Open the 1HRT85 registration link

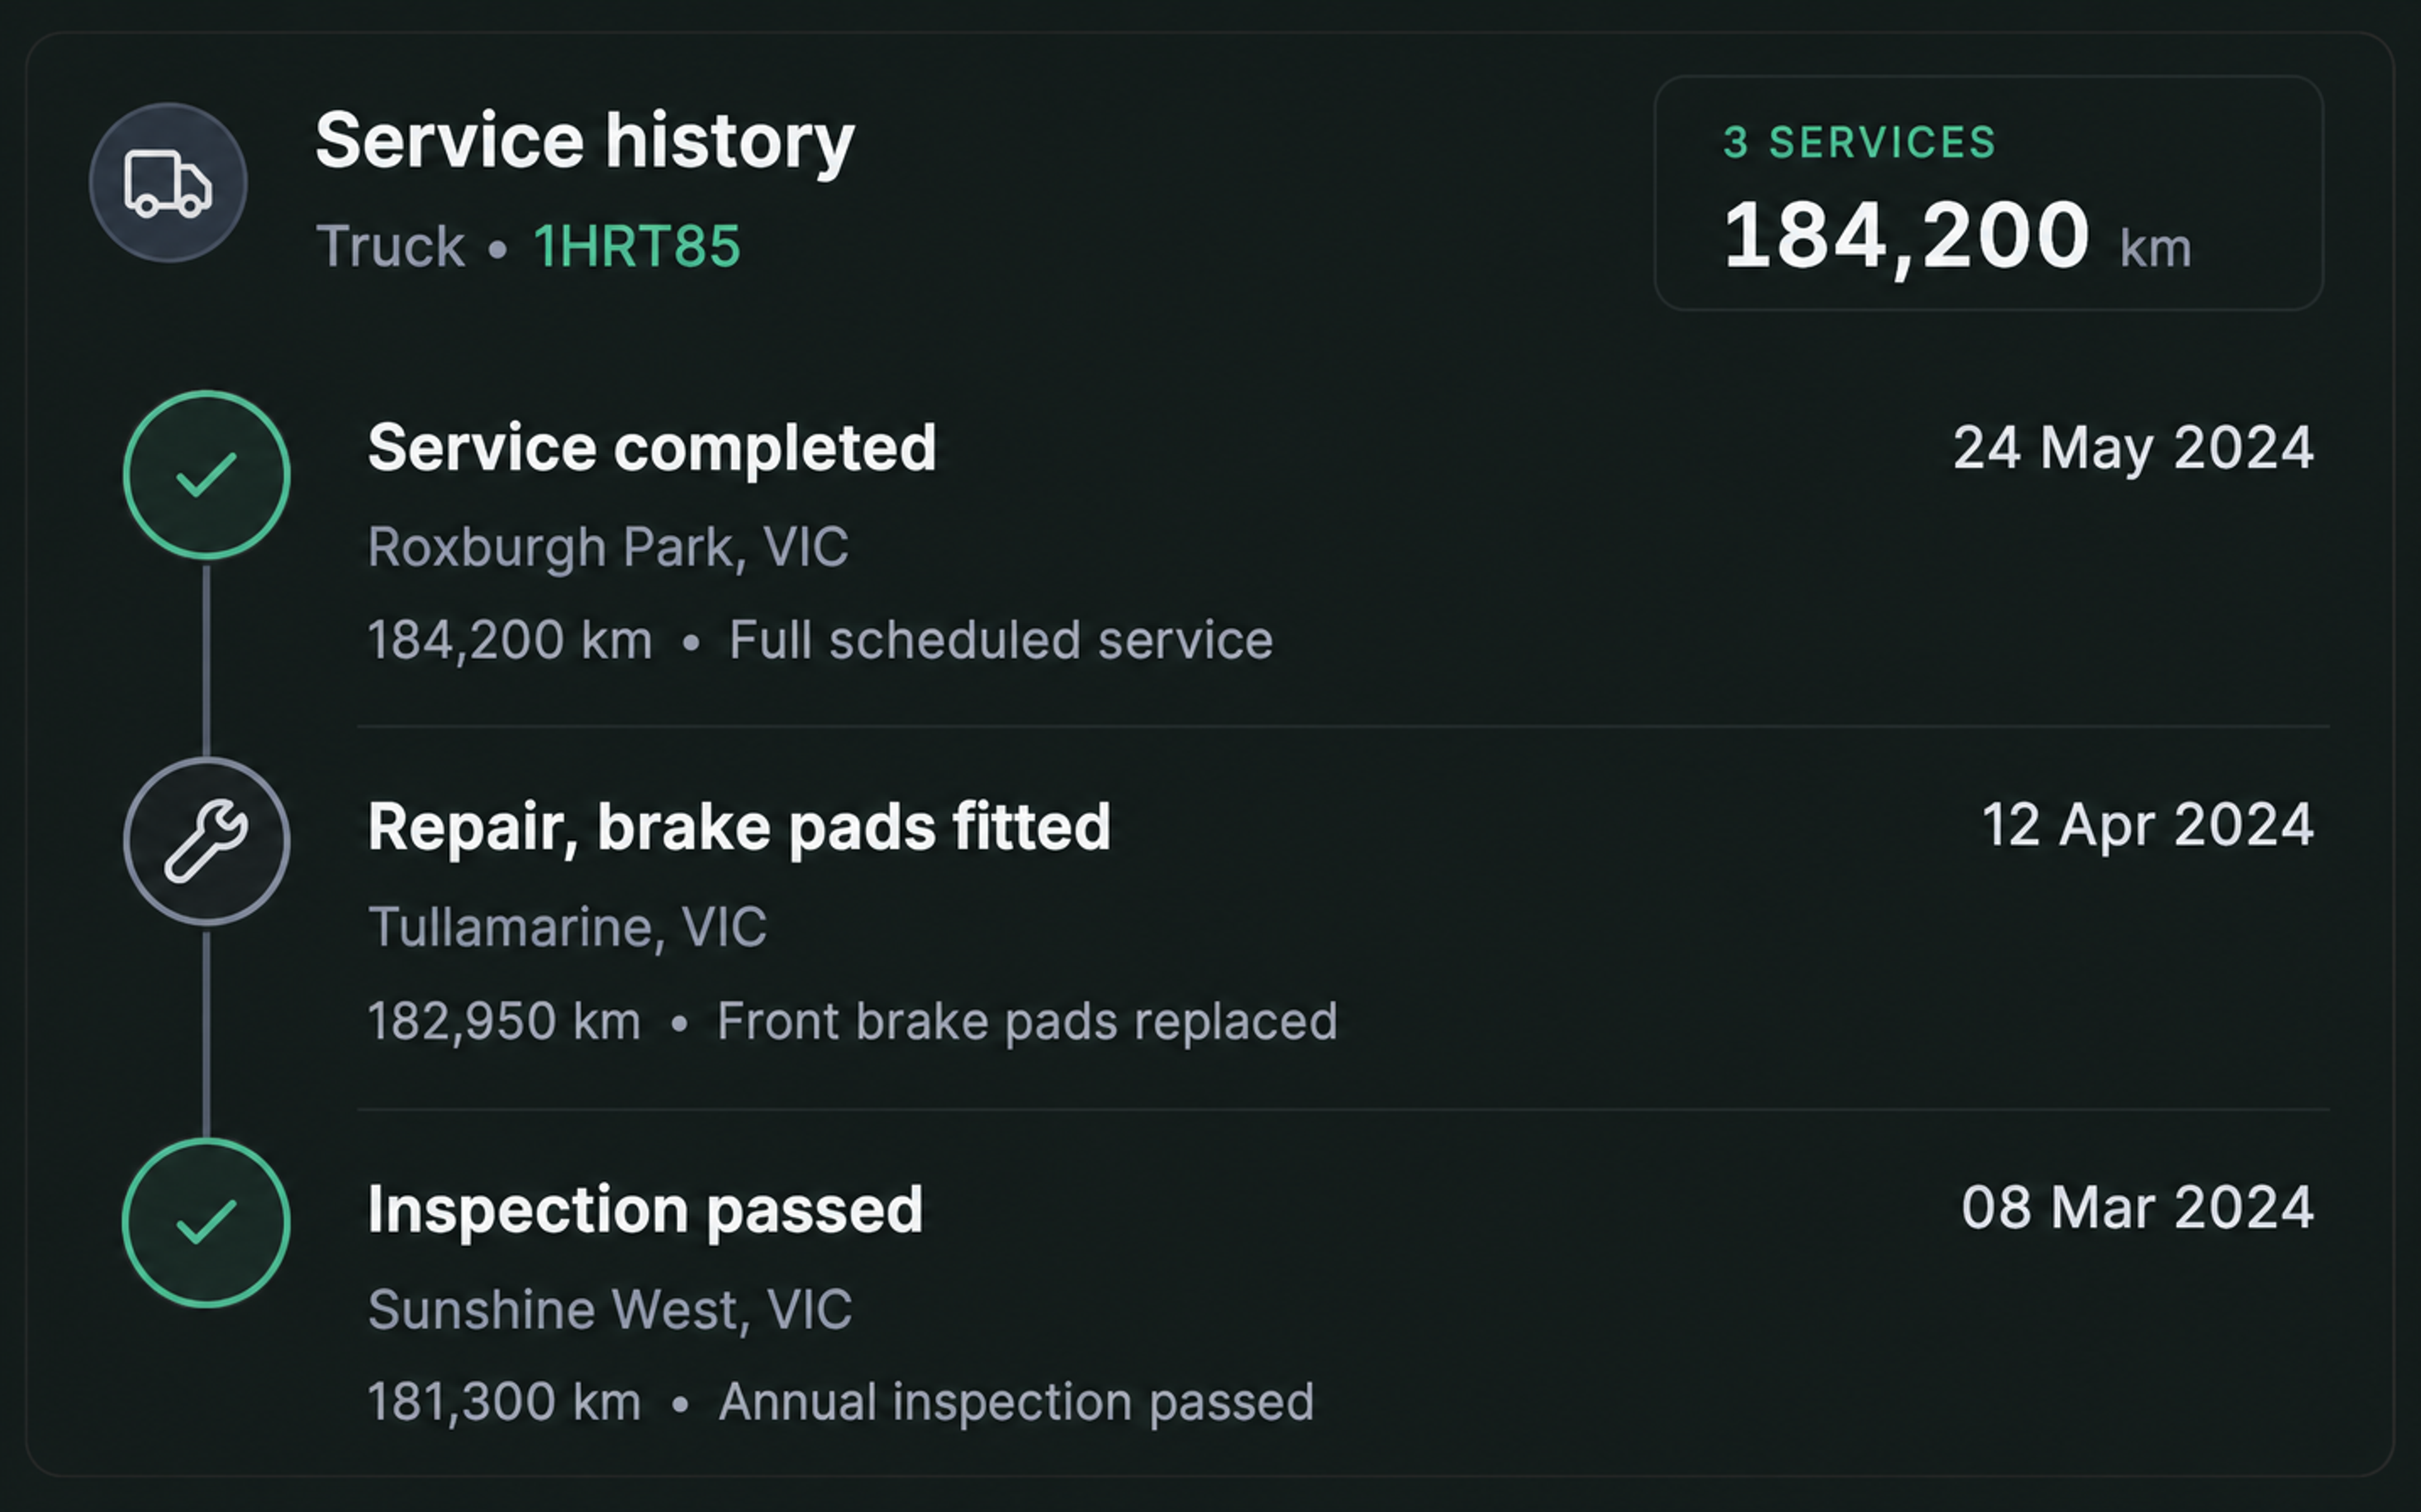(637, 246)
